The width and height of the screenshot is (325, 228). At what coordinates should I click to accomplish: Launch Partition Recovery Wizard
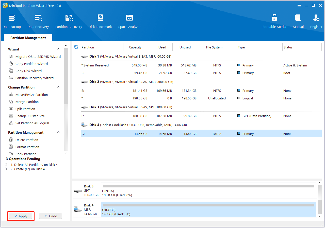click(31, 78)
